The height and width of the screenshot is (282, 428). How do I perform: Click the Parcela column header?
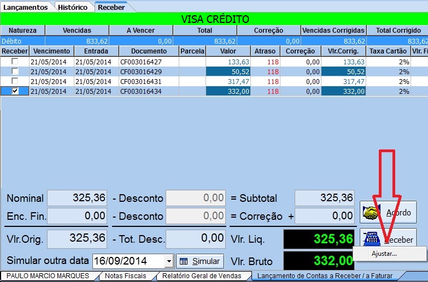(x=192, y=51)
